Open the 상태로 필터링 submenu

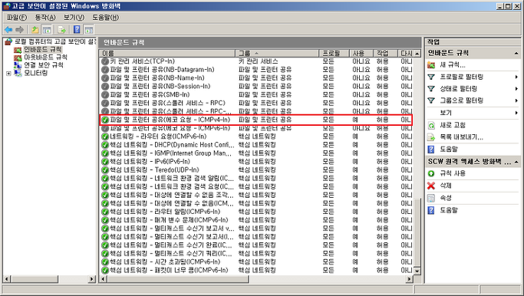pos(473,89)
